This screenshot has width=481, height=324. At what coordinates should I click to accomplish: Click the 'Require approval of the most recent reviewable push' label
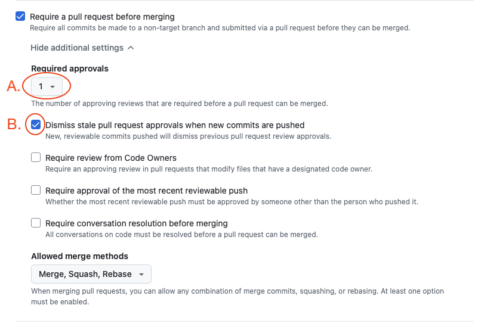click(x=146, y=191)
